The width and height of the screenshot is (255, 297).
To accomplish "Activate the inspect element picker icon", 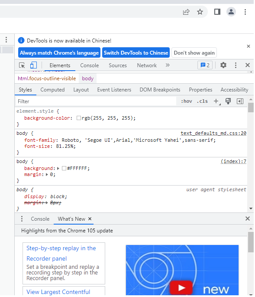I will [x=22, y=65].
